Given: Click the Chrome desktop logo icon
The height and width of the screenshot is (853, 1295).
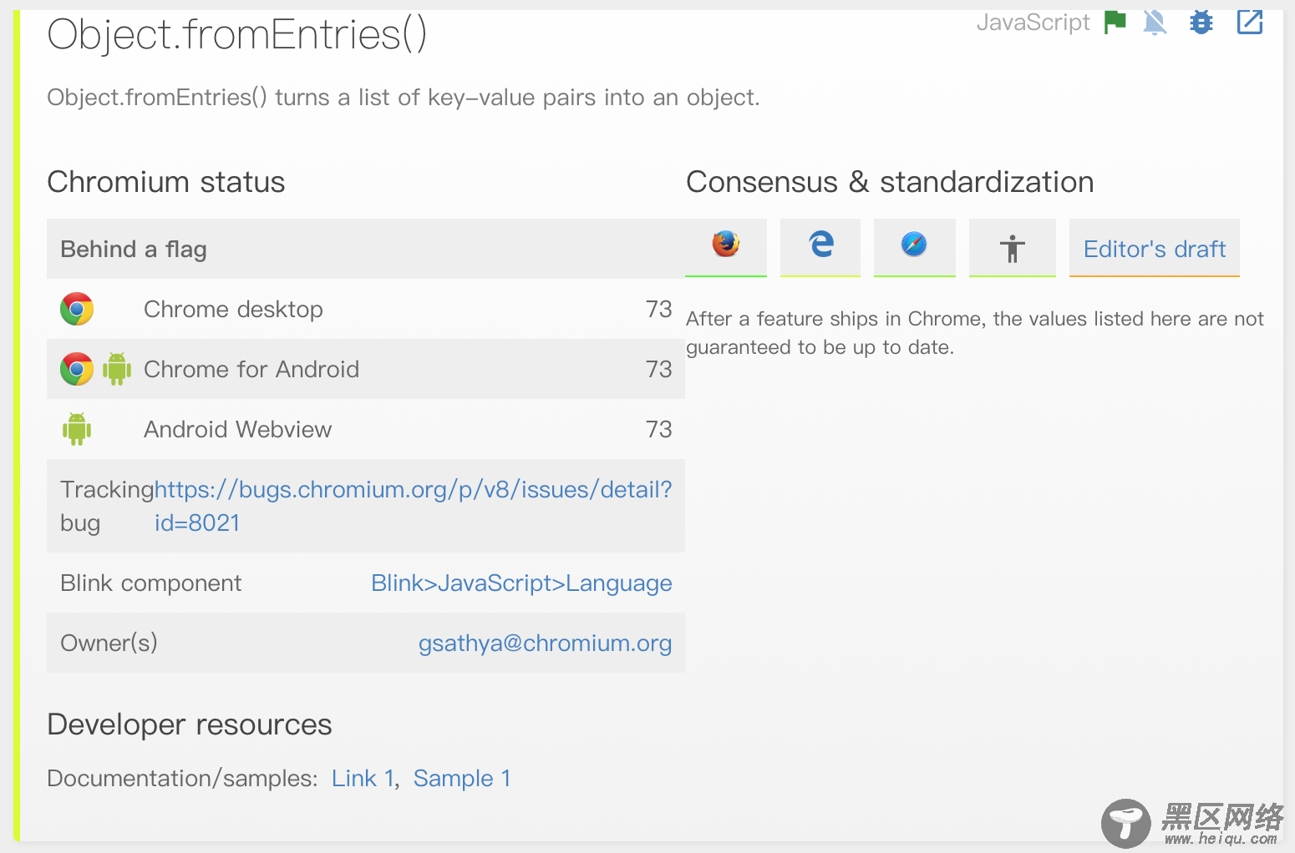Looking at the screenshot, I should click(77, 310).
